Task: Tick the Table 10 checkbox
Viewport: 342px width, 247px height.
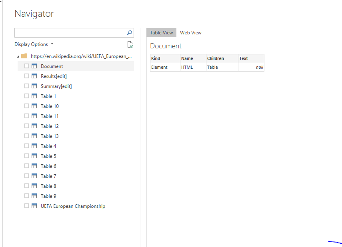Action: (x=27, y=106)
